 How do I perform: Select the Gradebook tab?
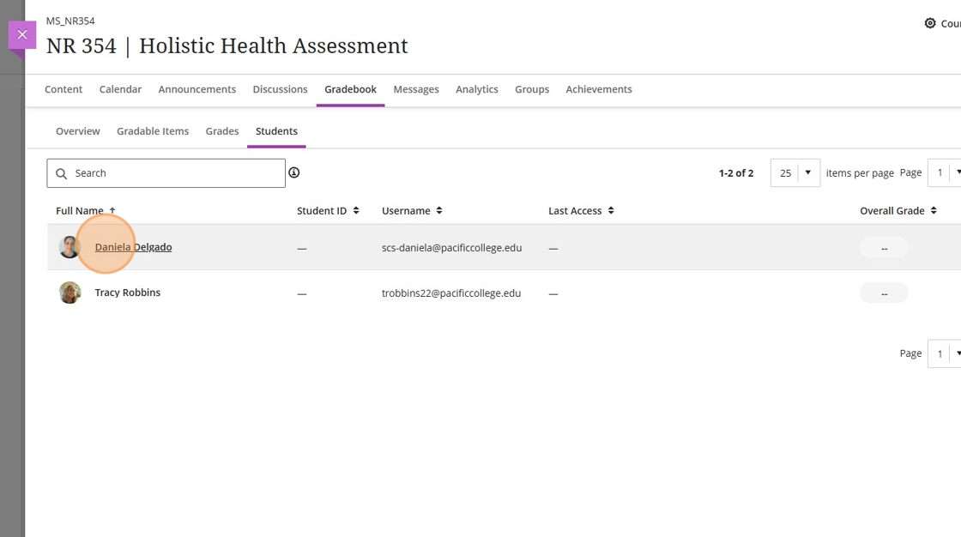point(351,89)
